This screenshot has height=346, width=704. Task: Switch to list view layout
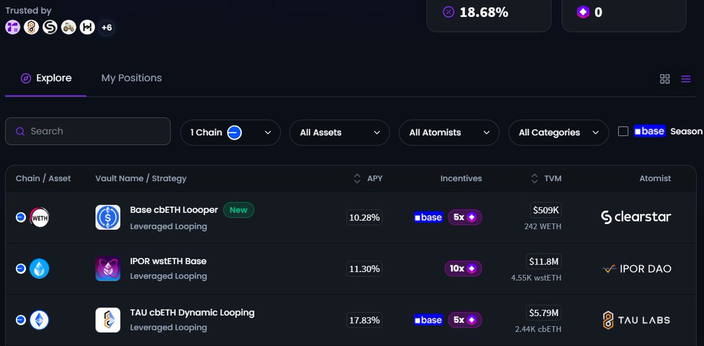[x=686, y=79]
